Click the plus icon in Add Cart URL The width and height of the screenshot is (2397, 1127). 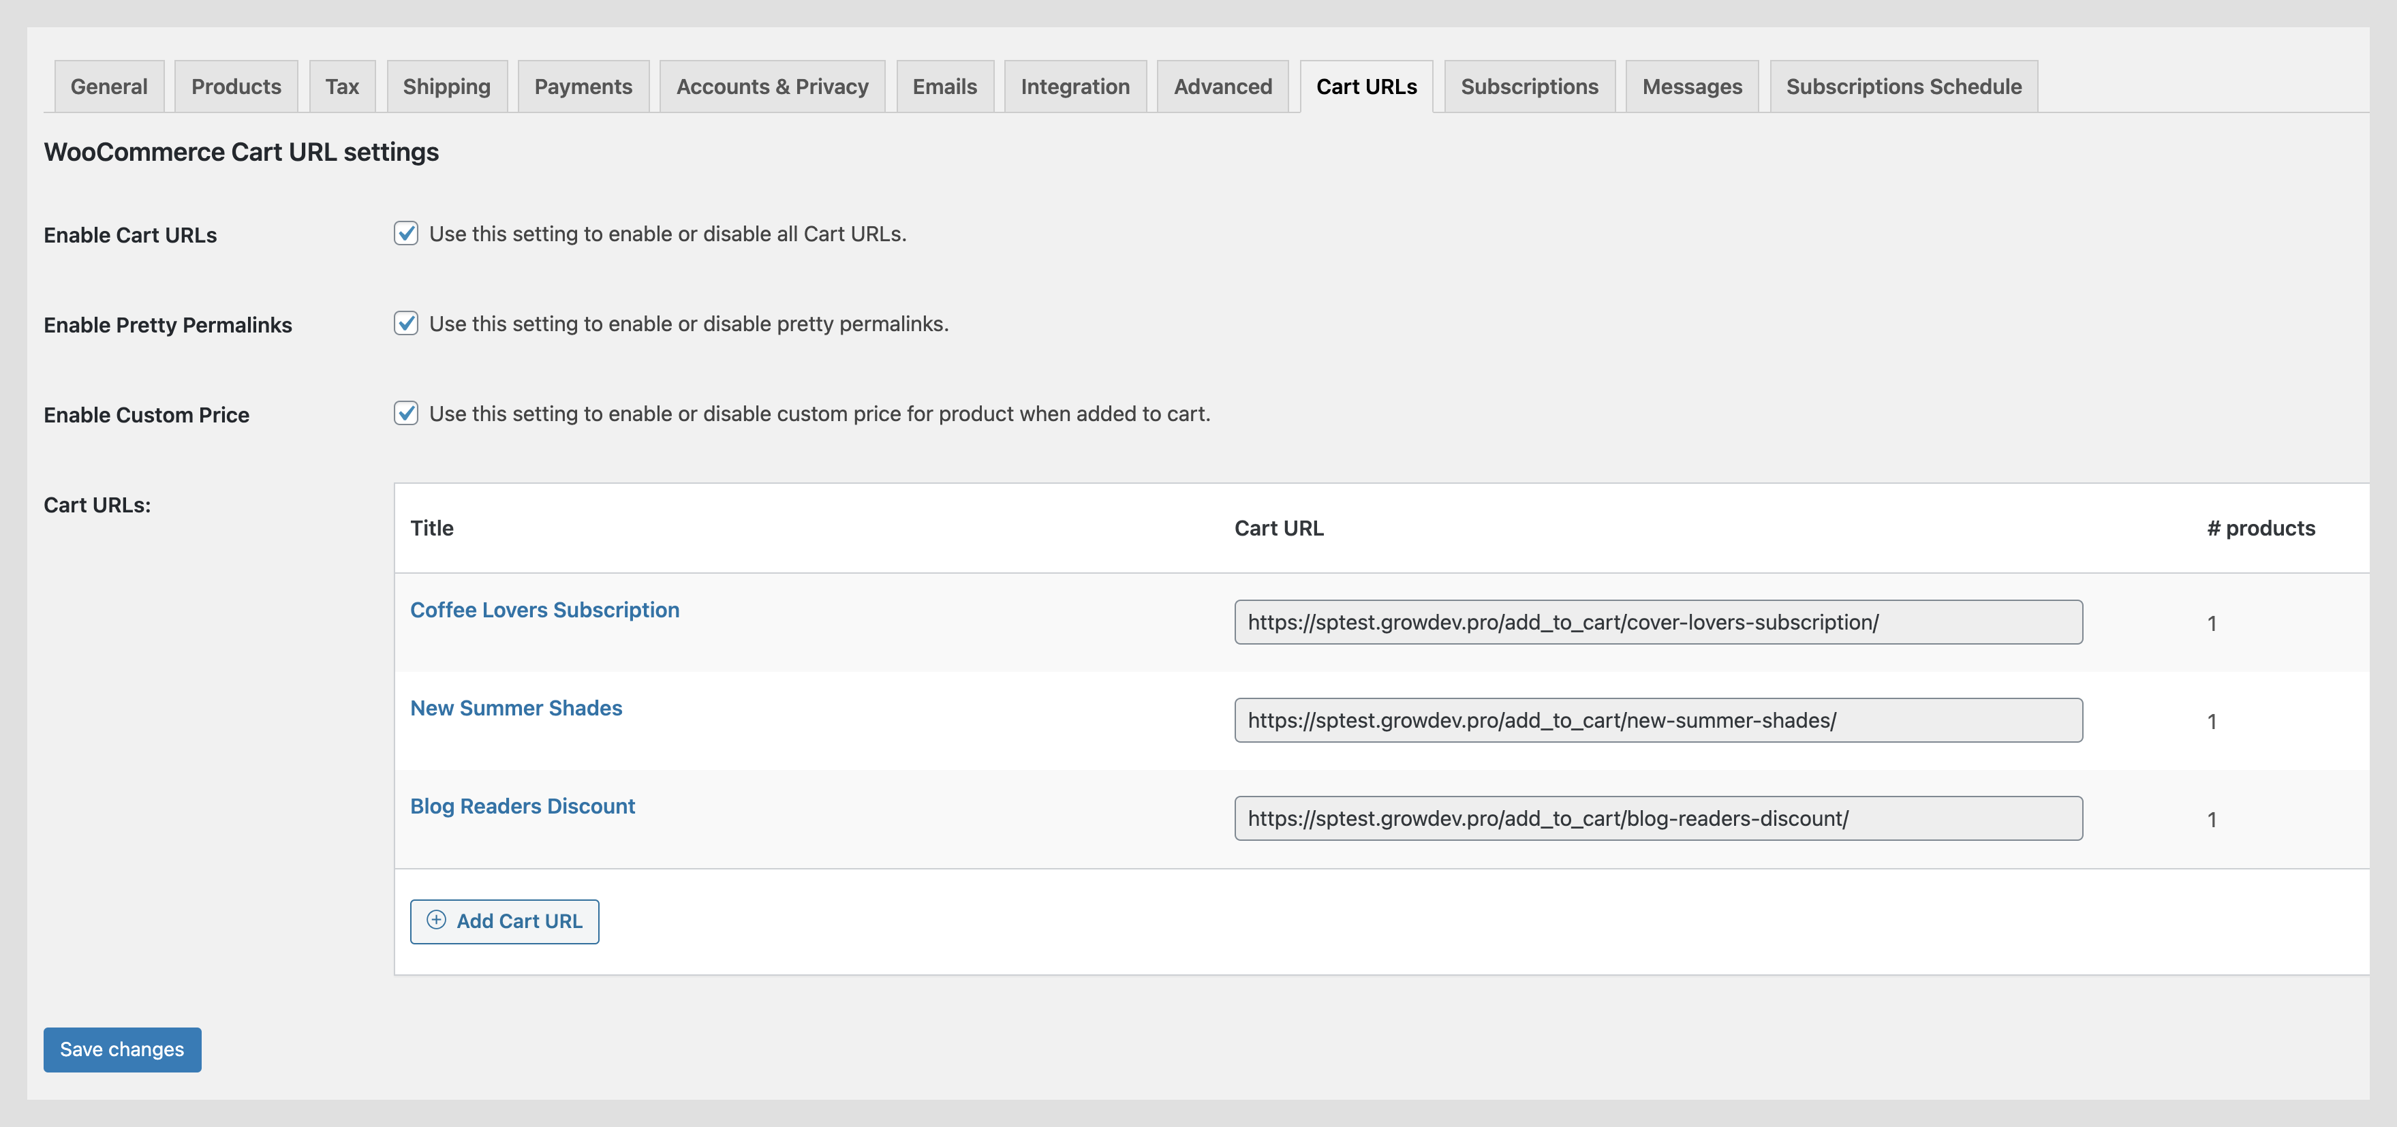[x=435, y=919]
